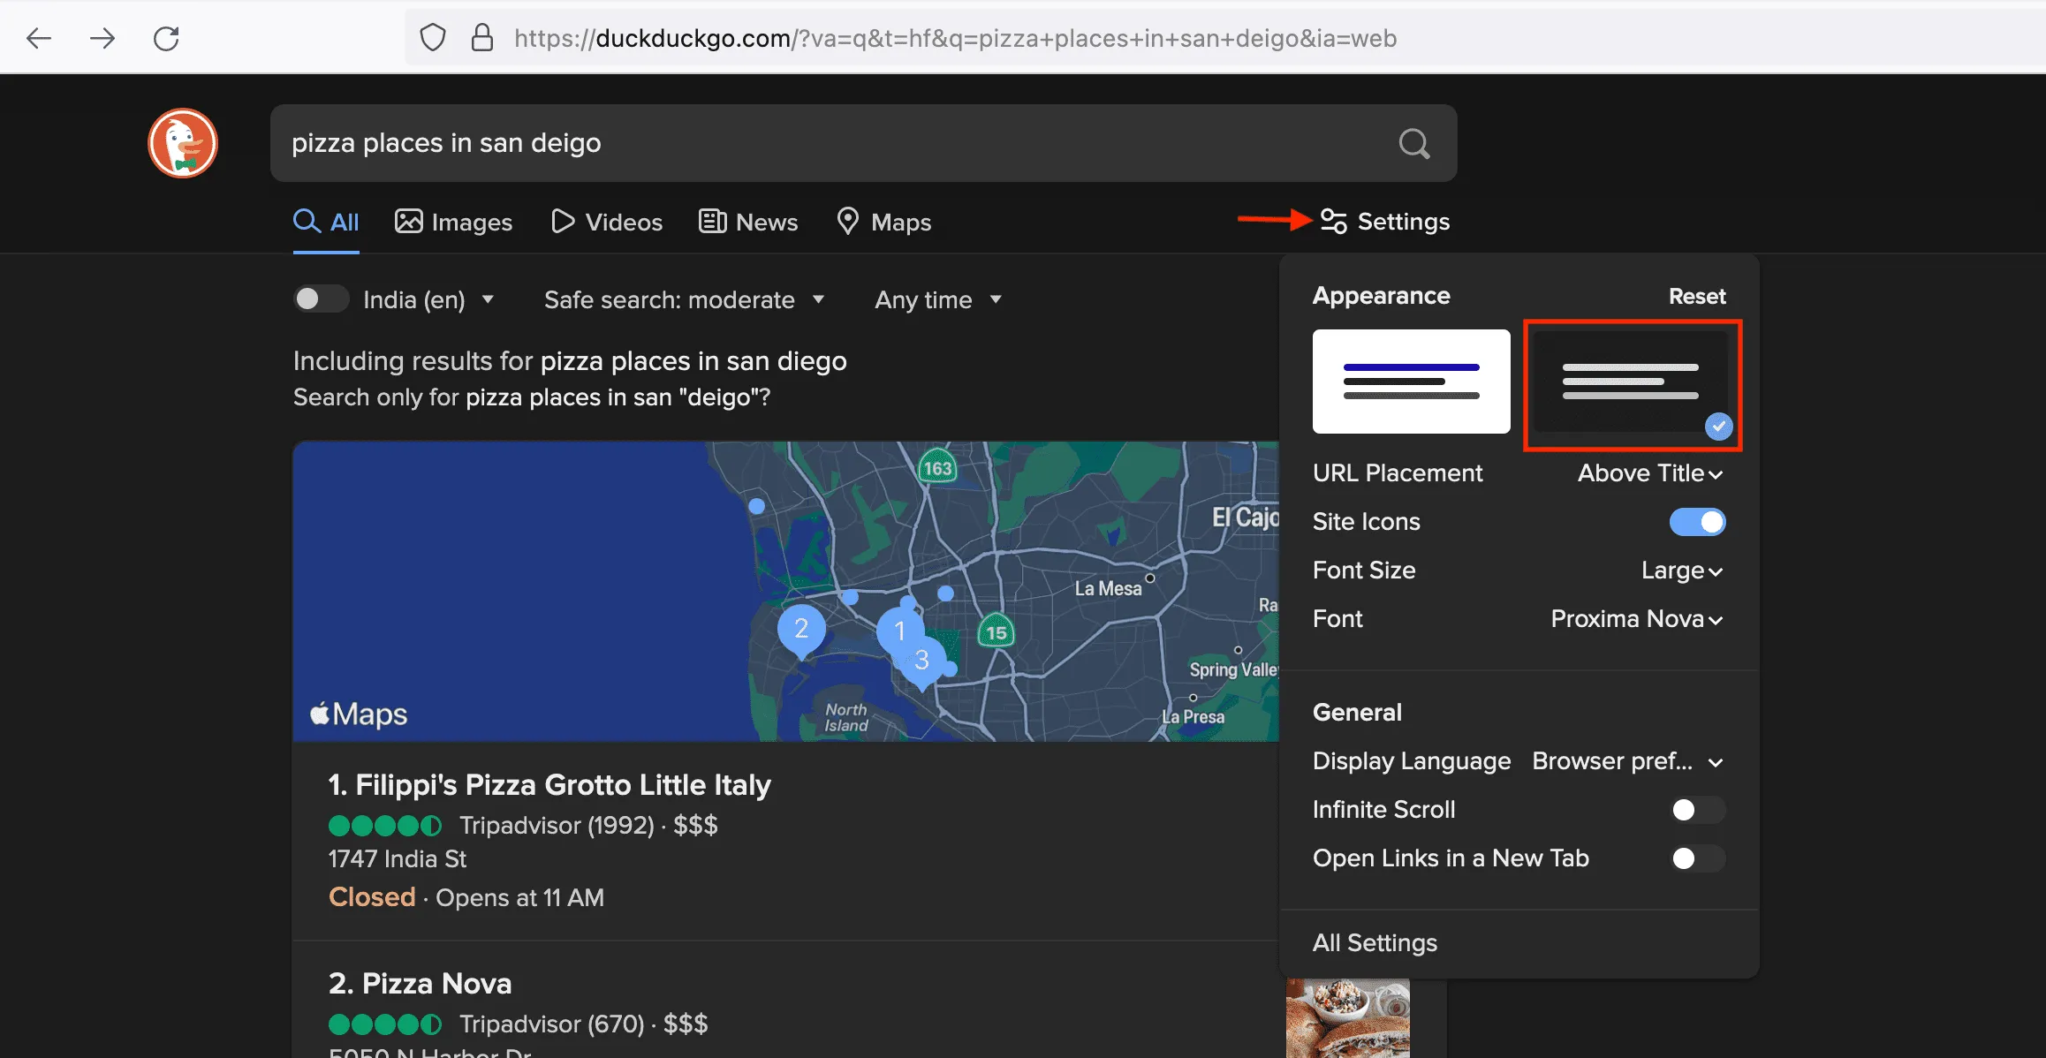Click highway 15 shield on map
Screen dimensions: 2046x1058
pyautogui.click(x=996, y=631)
